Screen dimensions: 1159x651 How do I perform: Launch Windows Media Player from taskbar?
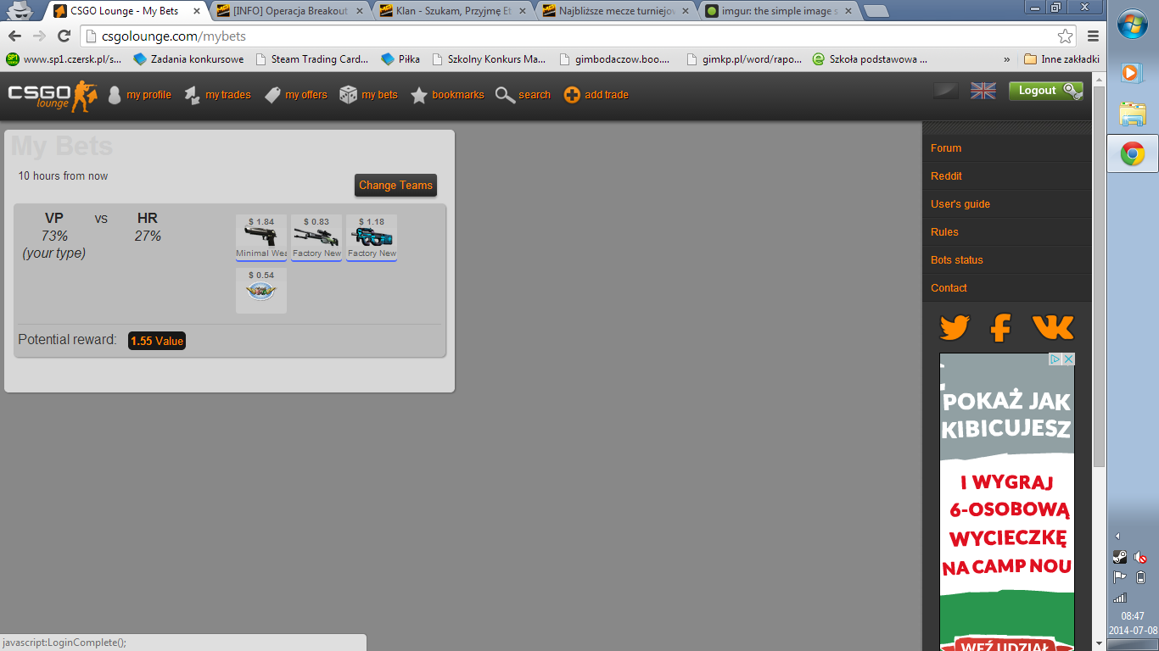[x=1130, y=73]
